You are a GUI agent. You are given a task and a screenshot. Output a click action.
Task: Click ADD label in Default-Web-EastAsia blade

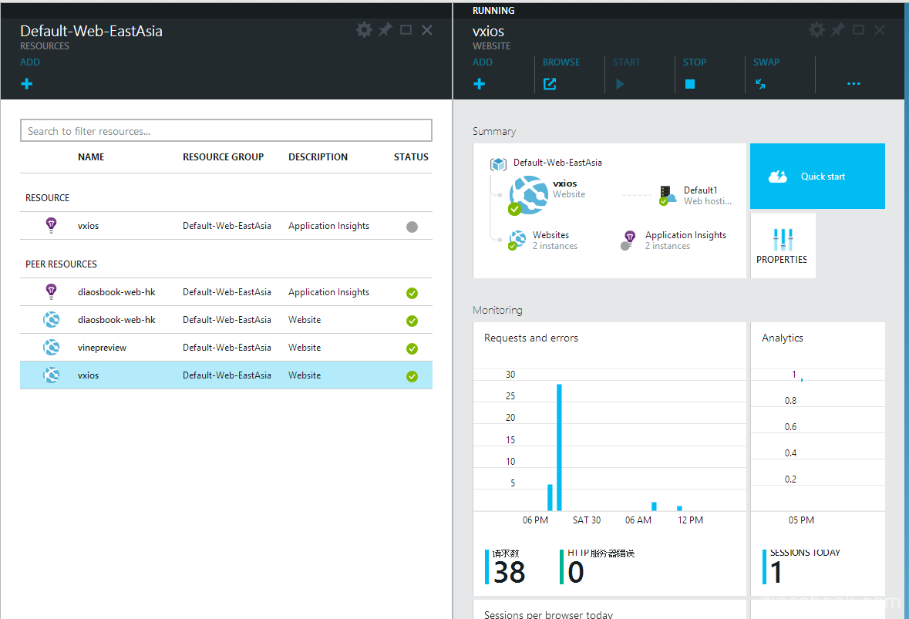click(x=30, y=62)
